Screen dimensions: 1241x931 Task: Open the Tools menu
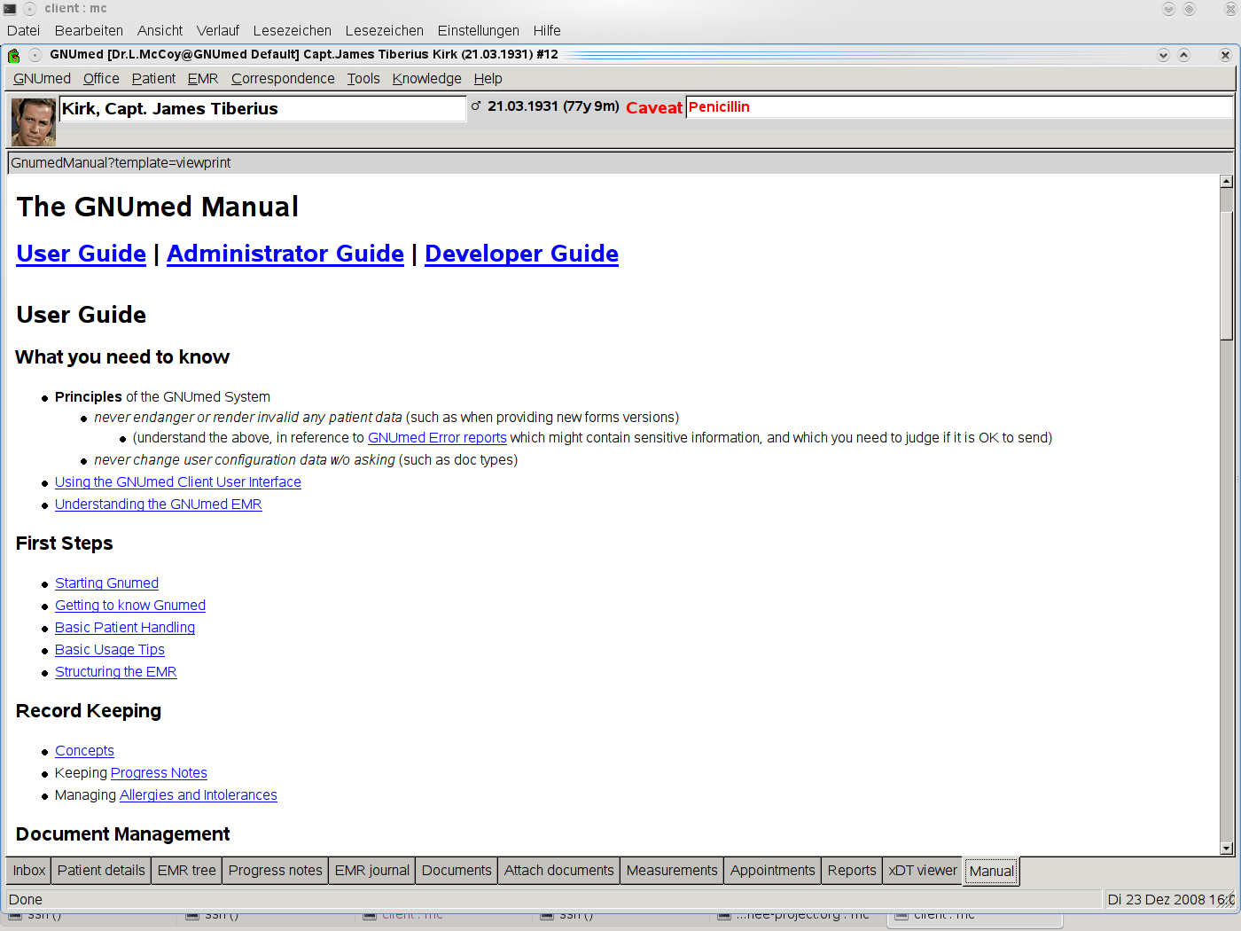(363, 78)
